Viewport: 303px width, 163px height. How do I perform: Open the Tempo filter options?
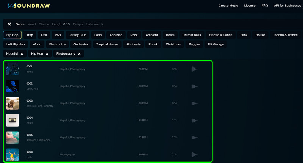click(x=78, y=24)
